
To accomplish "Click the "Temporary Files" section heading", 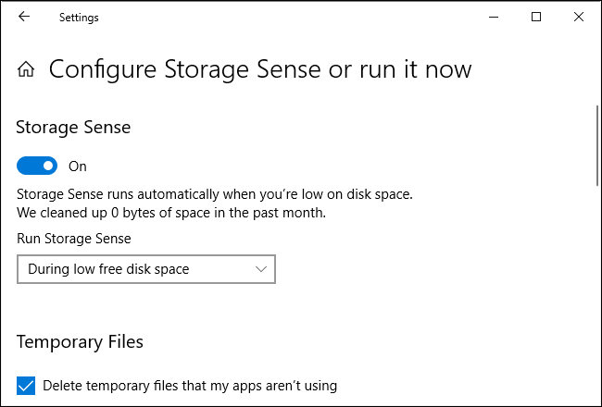I will 81,341.
